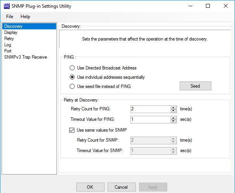Click the Seed button

[x=196, y=86]
